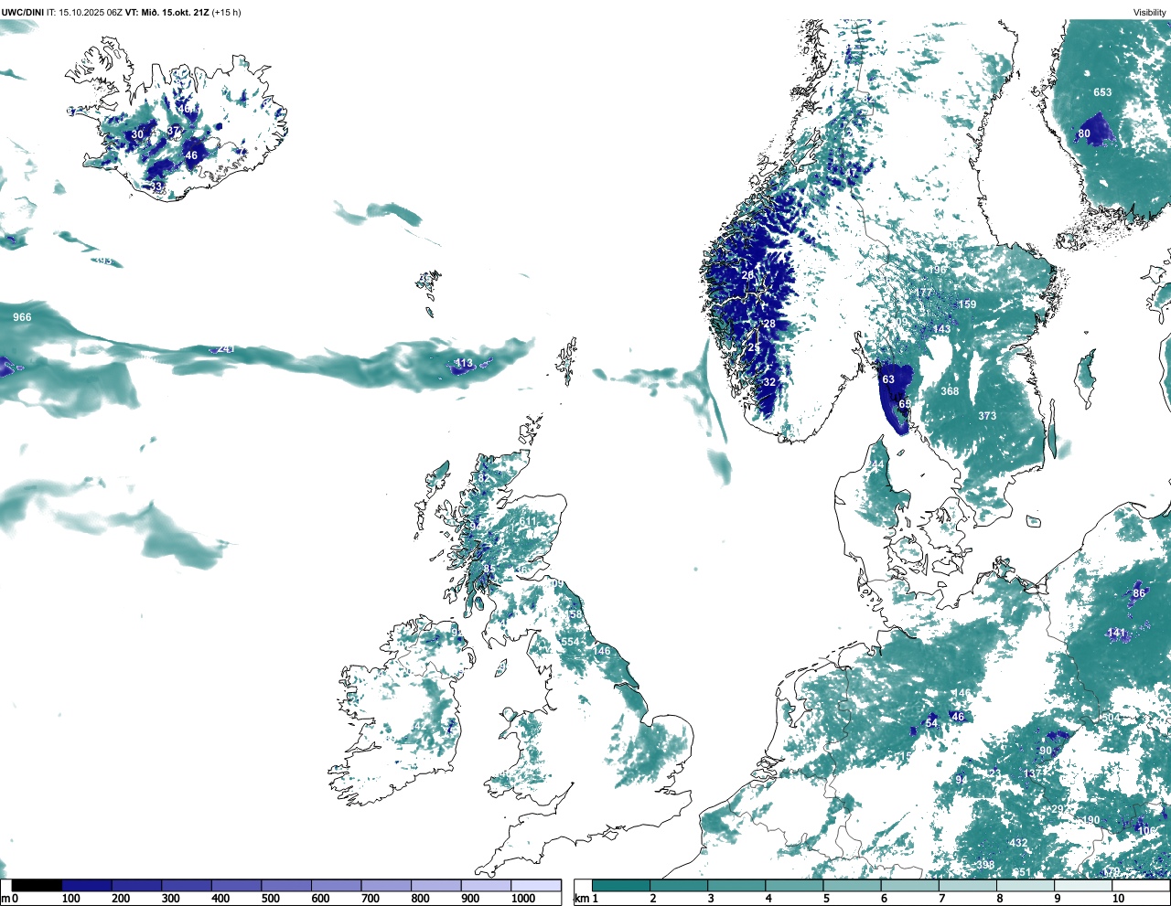
Task: Click the '113' value on the fog band
Action: (464, 363)
